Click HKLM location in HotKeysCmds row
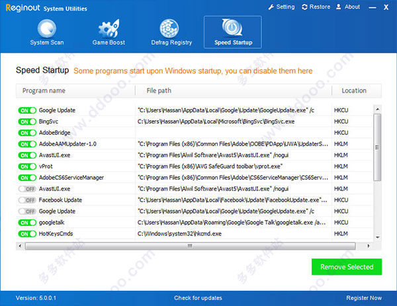 (341, 234)
